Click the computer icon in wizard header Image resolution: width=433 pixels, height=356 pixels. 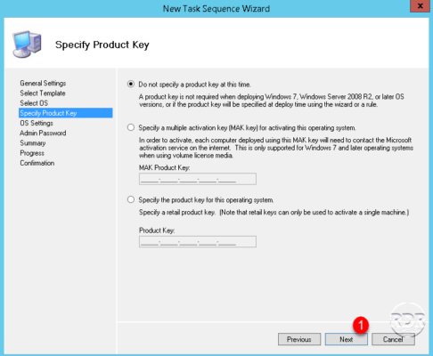tap(27, 44)
